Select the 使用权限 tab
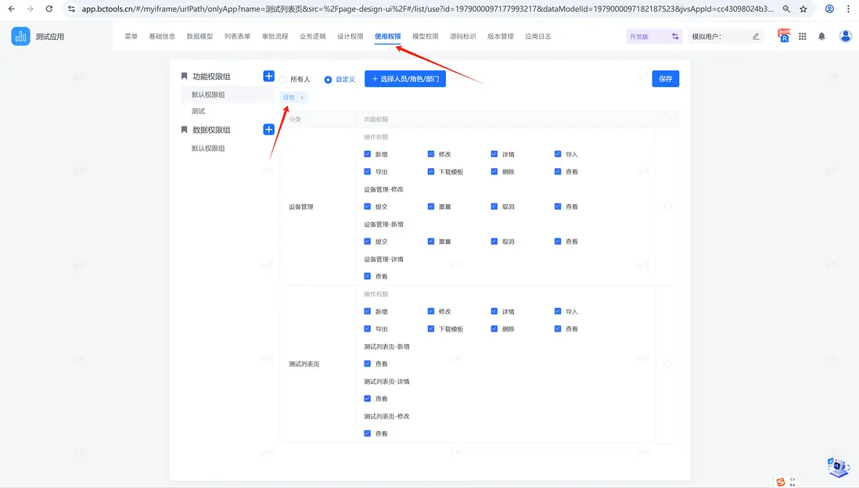859x488 pixels. click(388, 36)
